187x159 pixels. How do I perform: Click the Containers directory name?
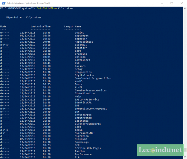pyautogui.click(x=83, y=60)
